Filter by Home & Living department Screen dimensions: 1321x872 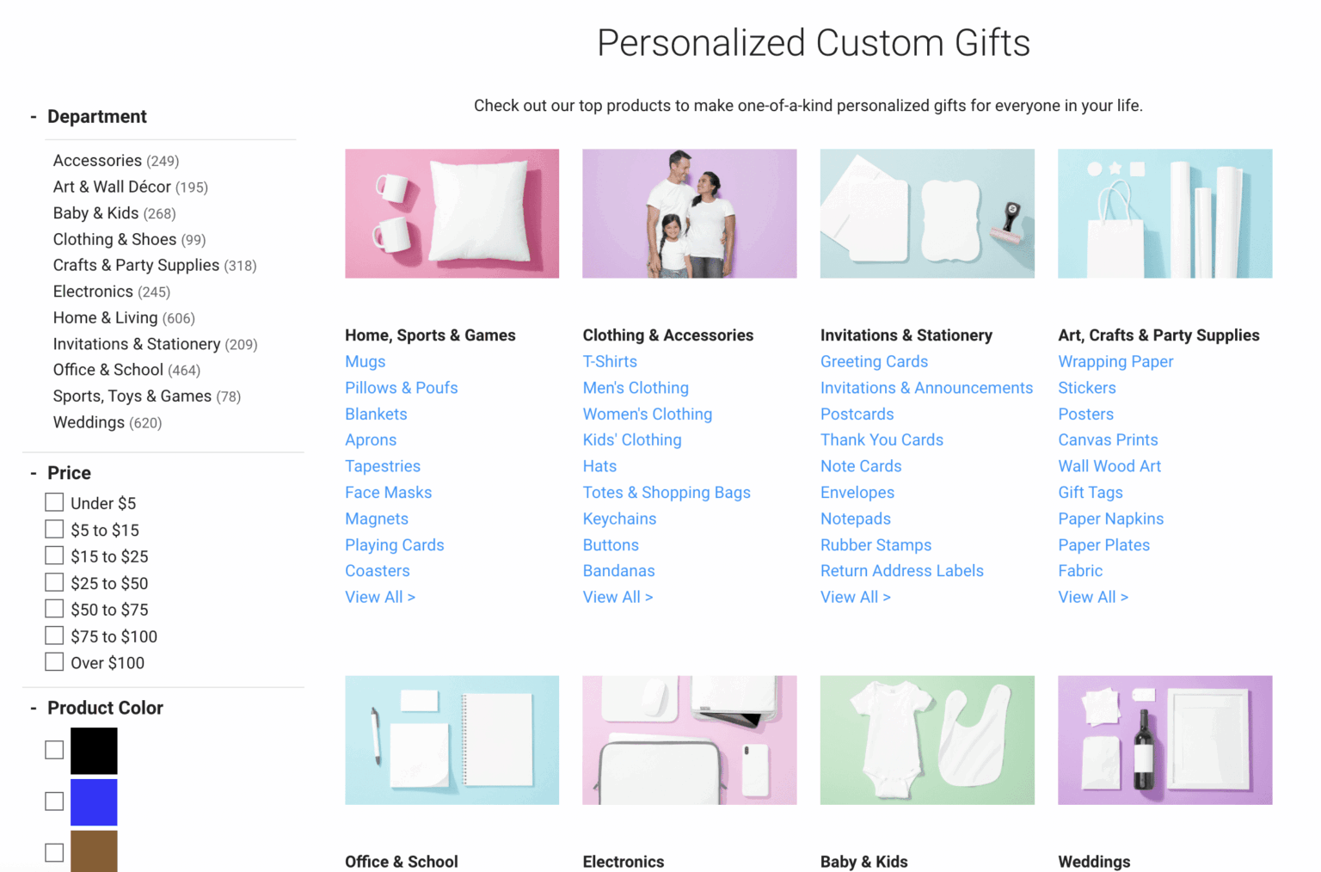[x=105, y=318]
